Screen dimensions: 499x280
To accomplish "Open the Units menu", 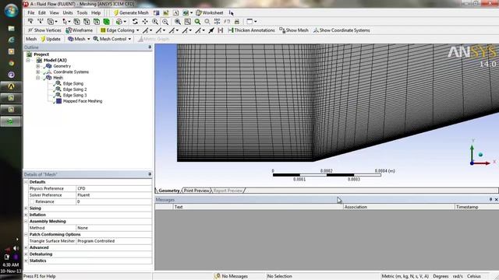I will [68, 12].
